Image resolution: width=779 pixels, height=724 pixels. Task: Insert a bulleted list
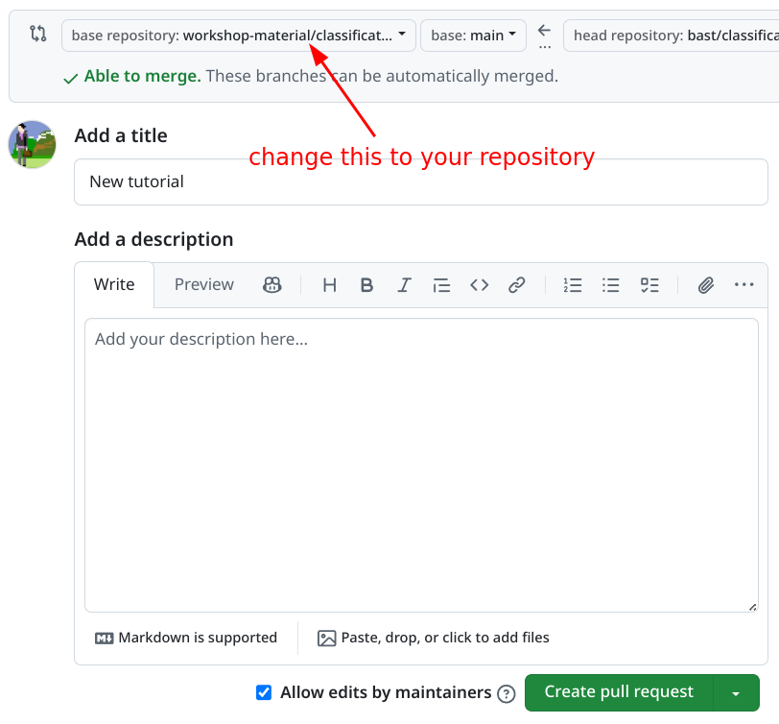coord(610,285)
